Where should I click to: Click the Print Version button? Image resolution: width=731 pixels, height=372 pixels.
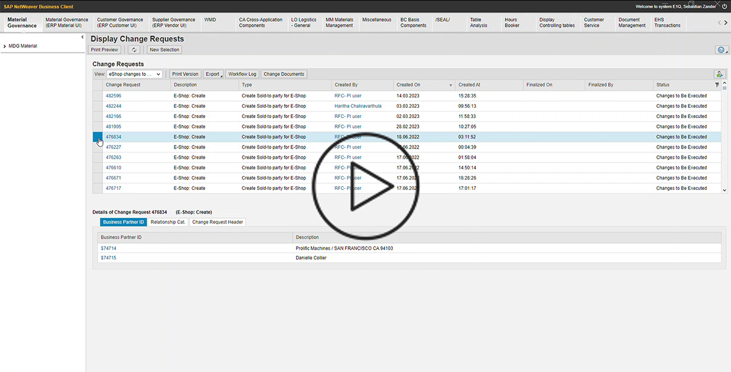(x=185, y=74)
